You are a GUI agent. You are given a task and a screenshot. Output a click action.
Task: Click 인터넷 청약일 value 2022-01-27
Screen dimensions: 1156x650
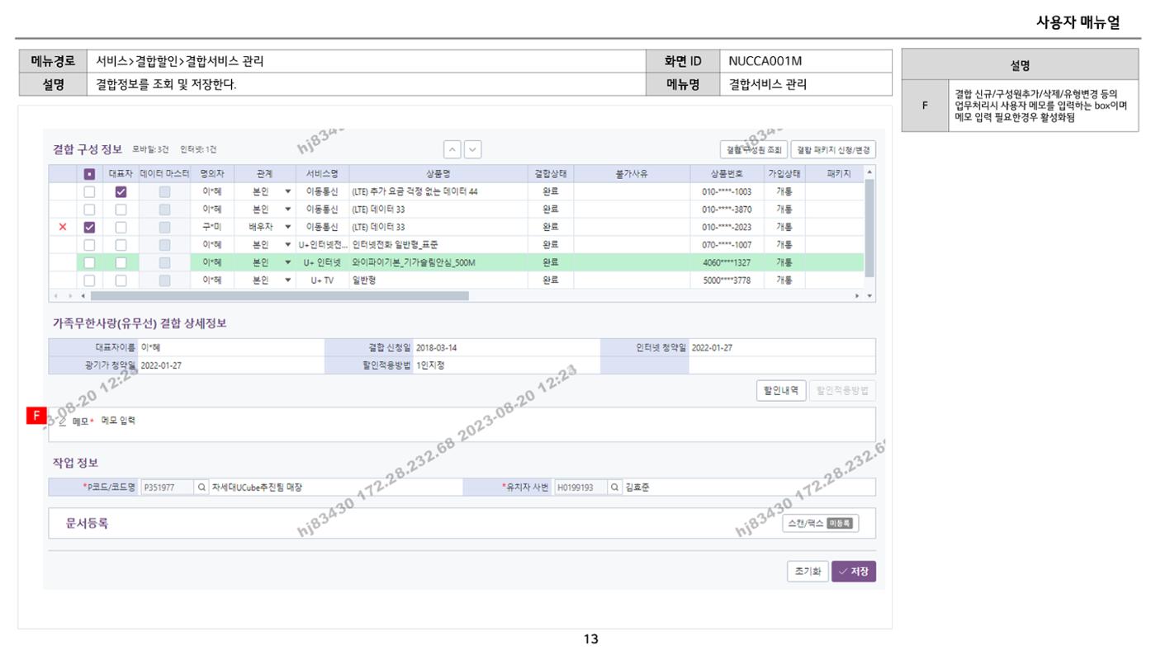[711, 348]
